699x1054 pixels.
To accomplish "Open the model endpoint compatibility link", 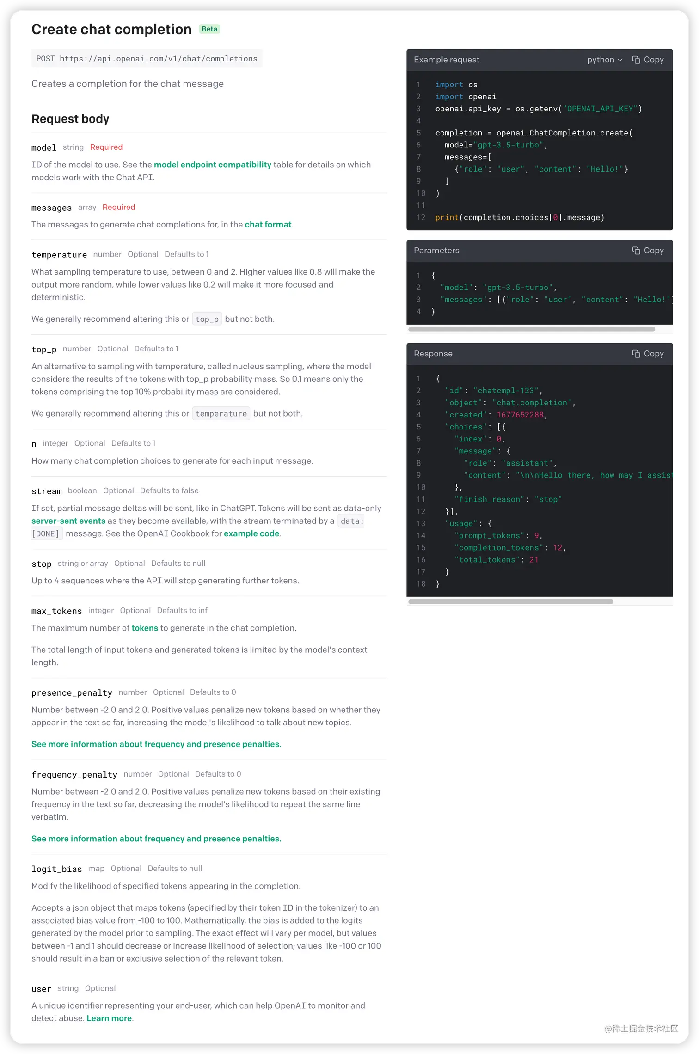I will pyautogui.click(x=212, y=165).
